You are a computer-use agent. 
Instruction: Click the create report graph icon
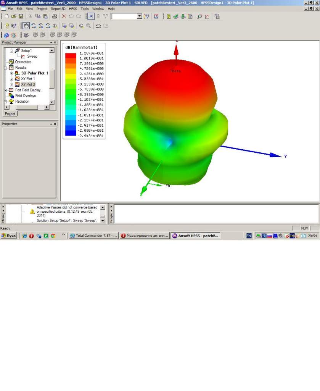tap(207, 16)
